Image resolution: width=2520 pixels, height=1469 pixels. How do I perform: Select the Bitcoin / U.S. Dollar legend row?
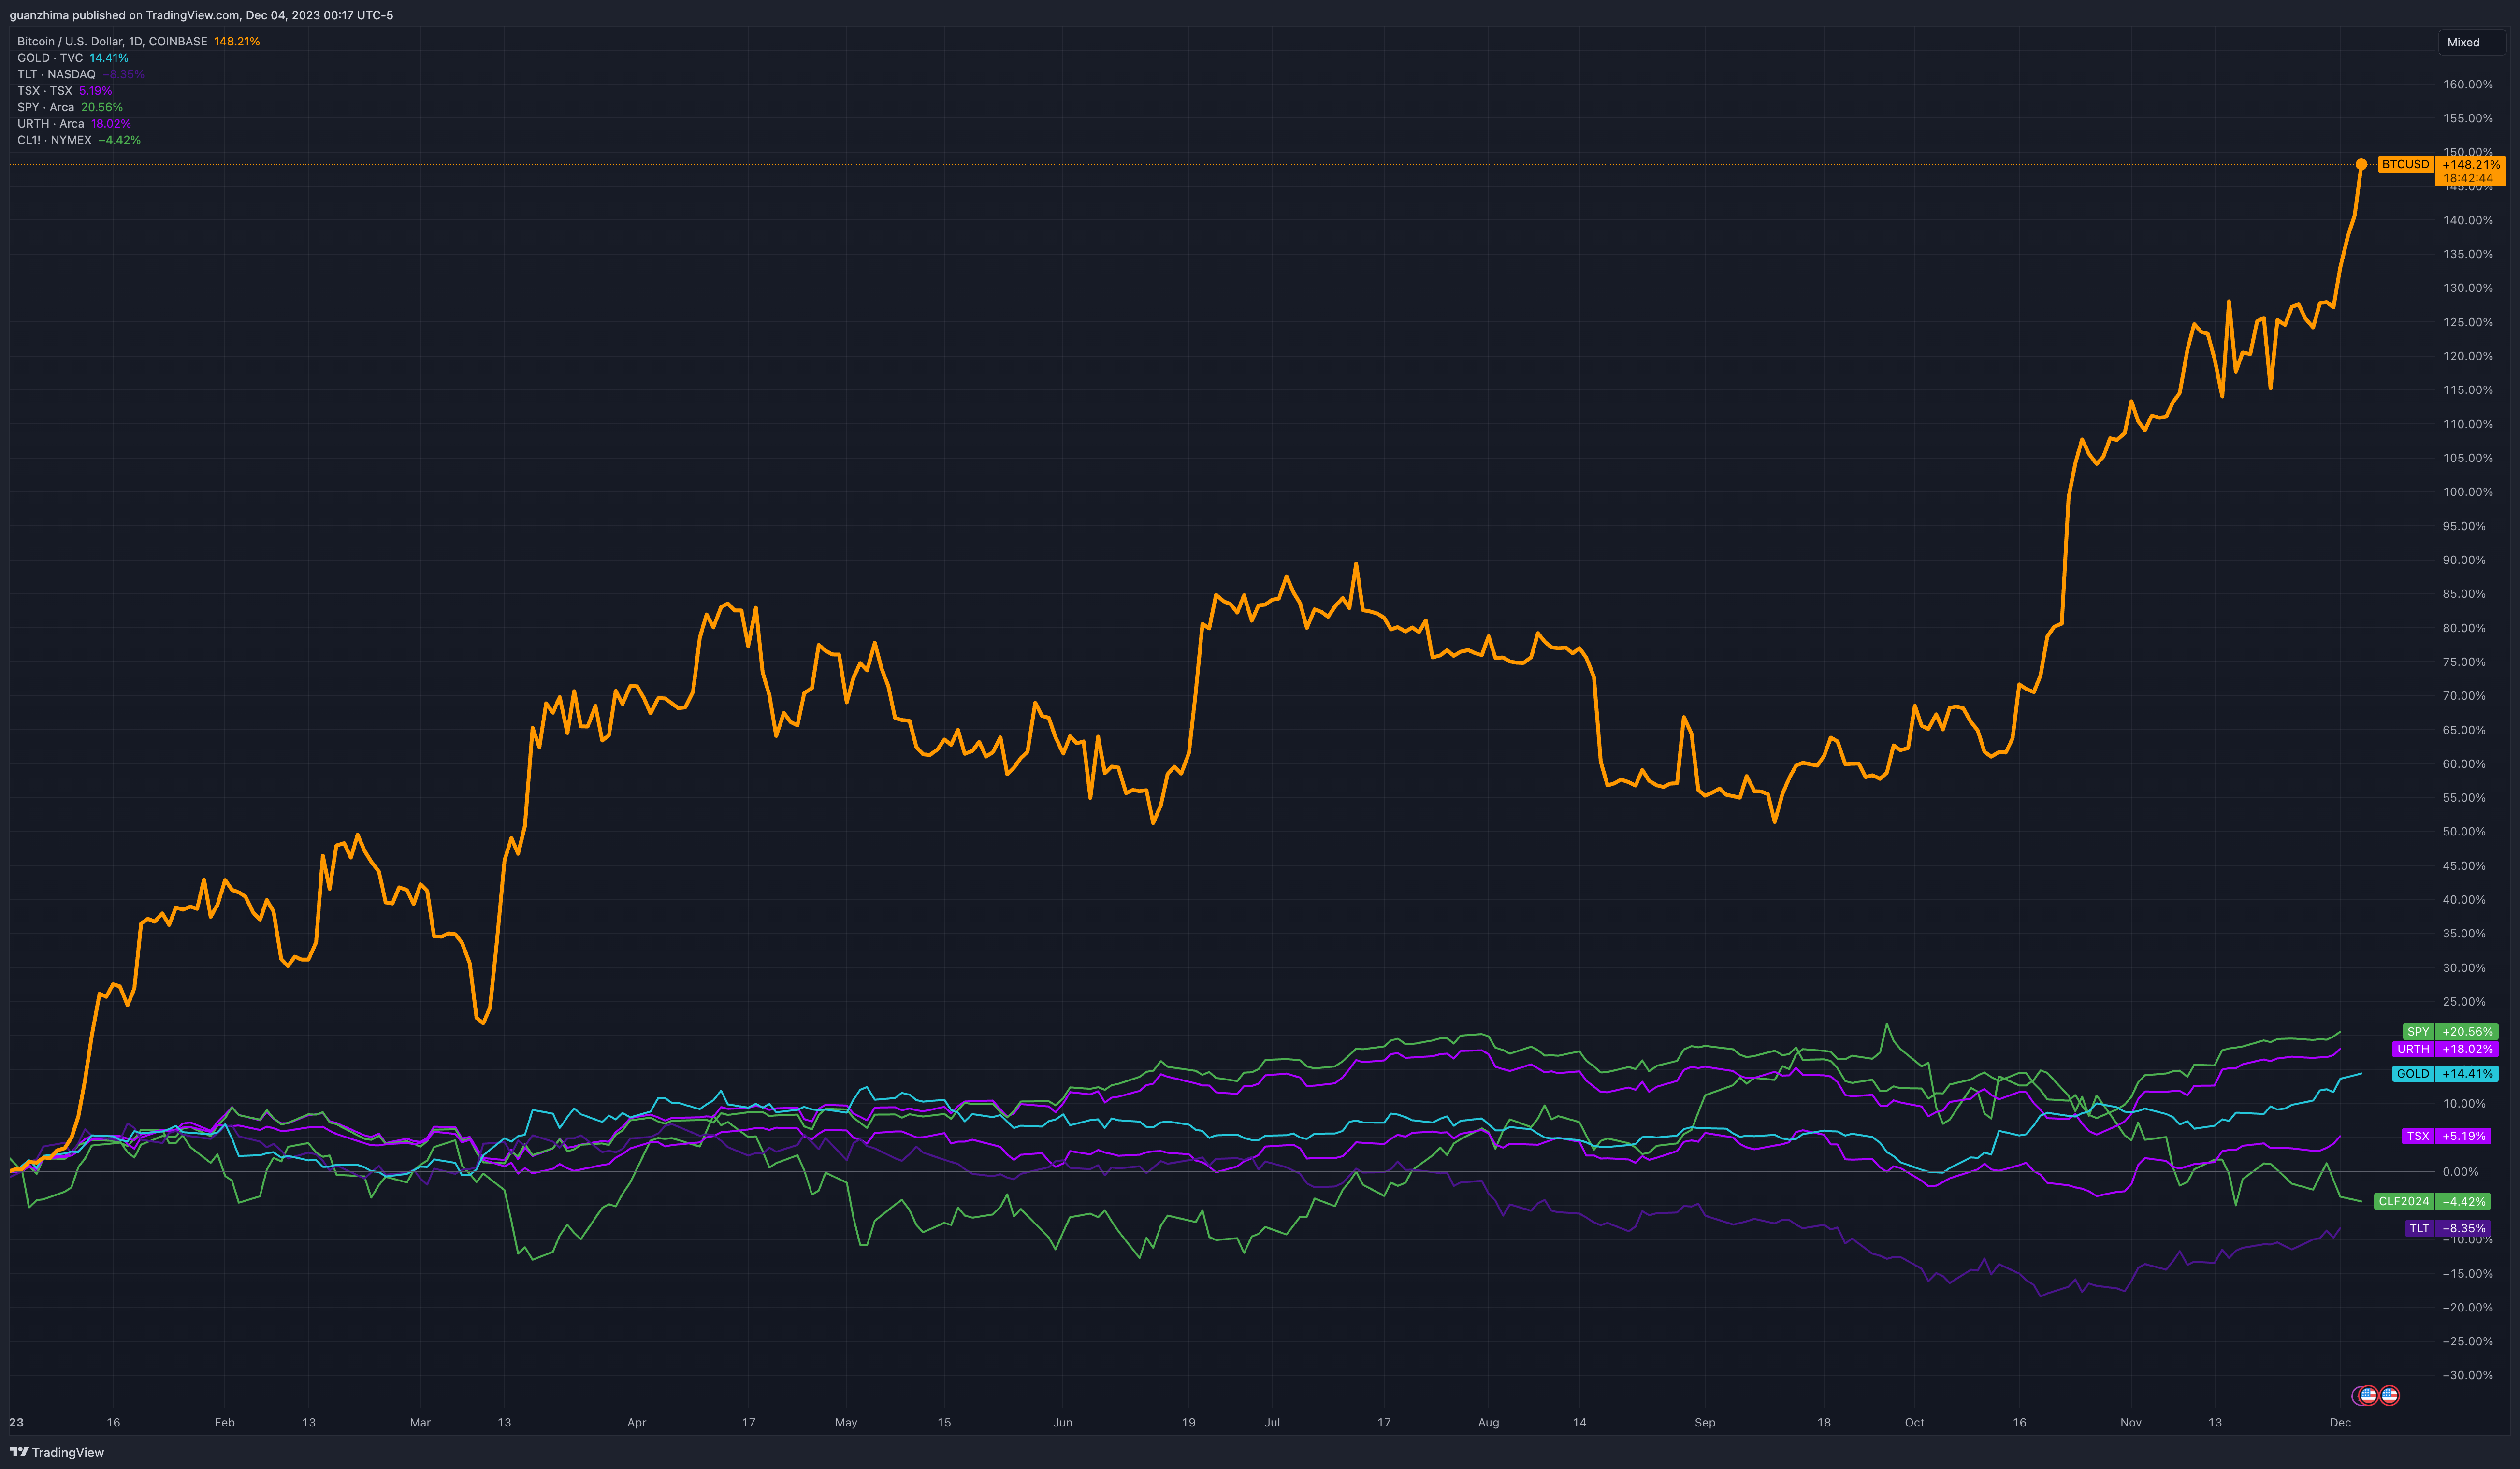point(138,41)
